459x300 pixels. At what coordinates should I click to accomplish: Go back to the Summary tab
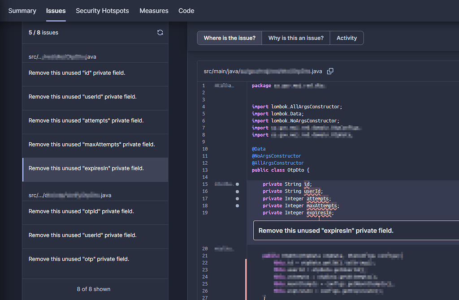22,10
